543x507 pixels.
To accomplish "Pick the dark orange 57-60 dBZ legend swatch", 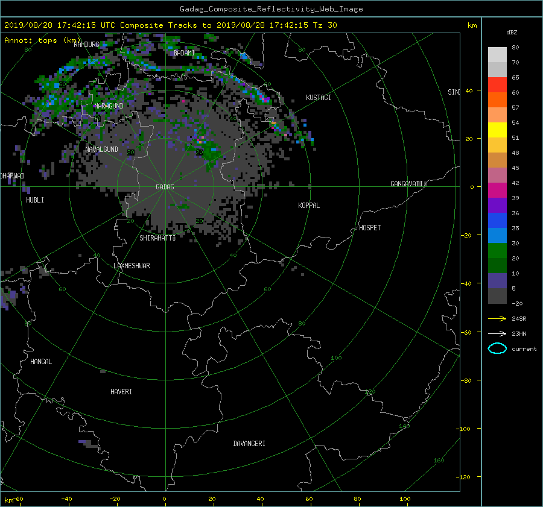I will coord(497,100).
